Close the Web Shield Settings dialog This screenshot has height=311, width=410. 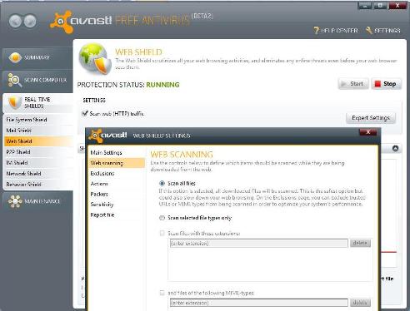(368, 132)
